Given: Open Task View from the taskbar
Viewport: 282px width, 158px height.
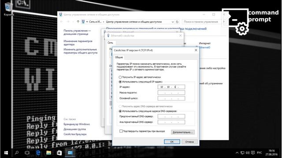Looking at the screenshot, I should 27,153.
